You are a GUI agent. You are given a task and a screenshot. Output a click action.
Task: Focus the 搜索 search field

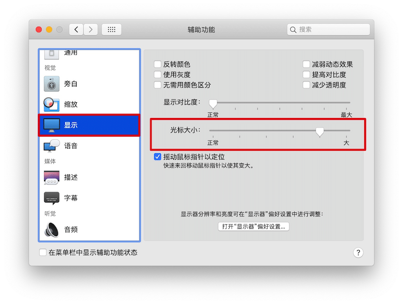(x=328, y=30)
